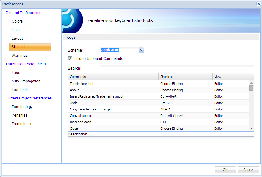Click the F10 shortcut cell
The height and width of the screenshot is (177, 262).
tap(163, 122)
